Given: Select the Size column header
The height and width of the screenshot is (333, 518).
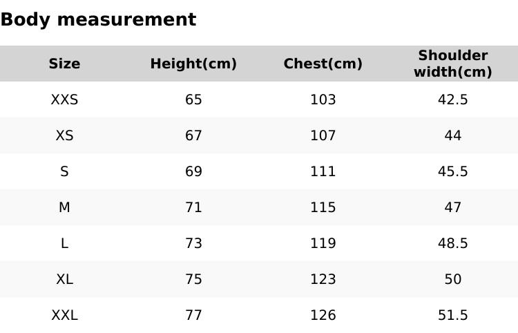Looking at the screenshot, I should [x=64, y=64].
